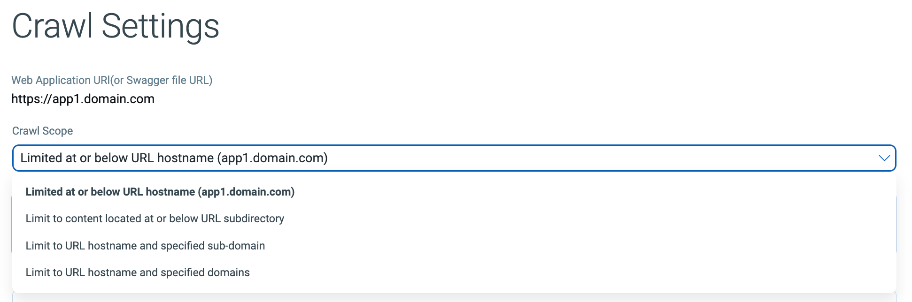Click '(app1.domain.com)' in the bold list option

tap(246, 192)
